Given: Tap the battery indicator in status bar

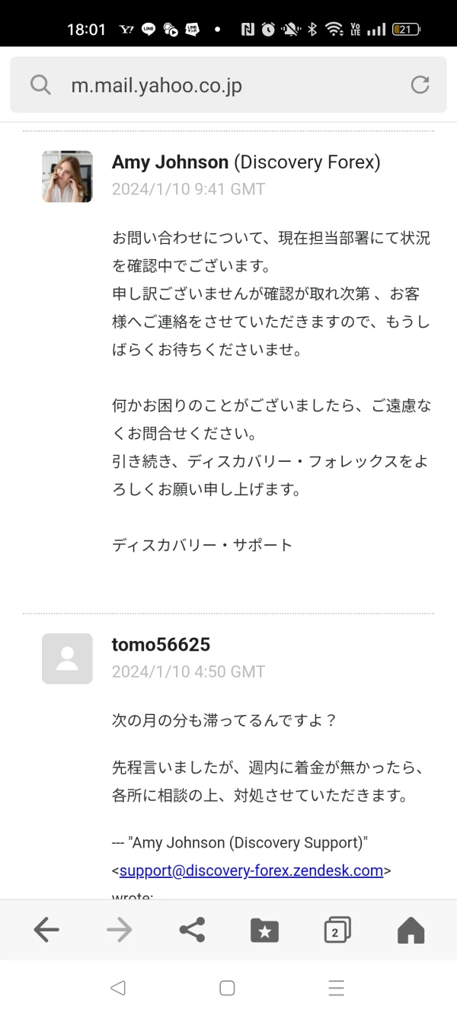Looking at the screenshot, I should tap(405, 30).
